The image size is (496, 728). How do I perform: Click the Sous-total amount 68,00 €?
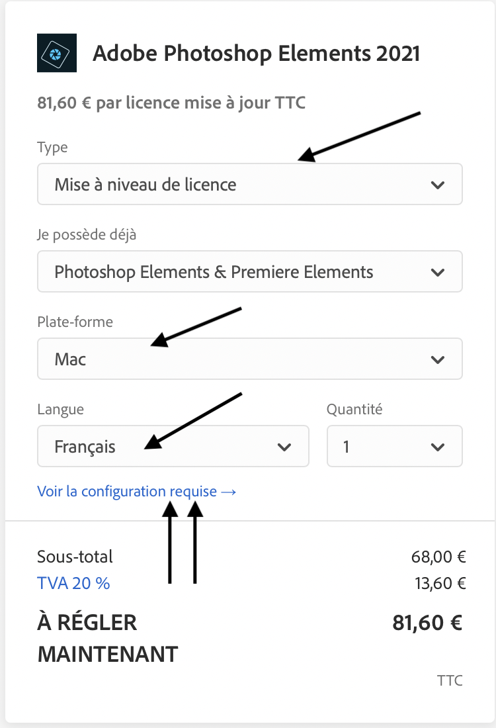(438, 557)
